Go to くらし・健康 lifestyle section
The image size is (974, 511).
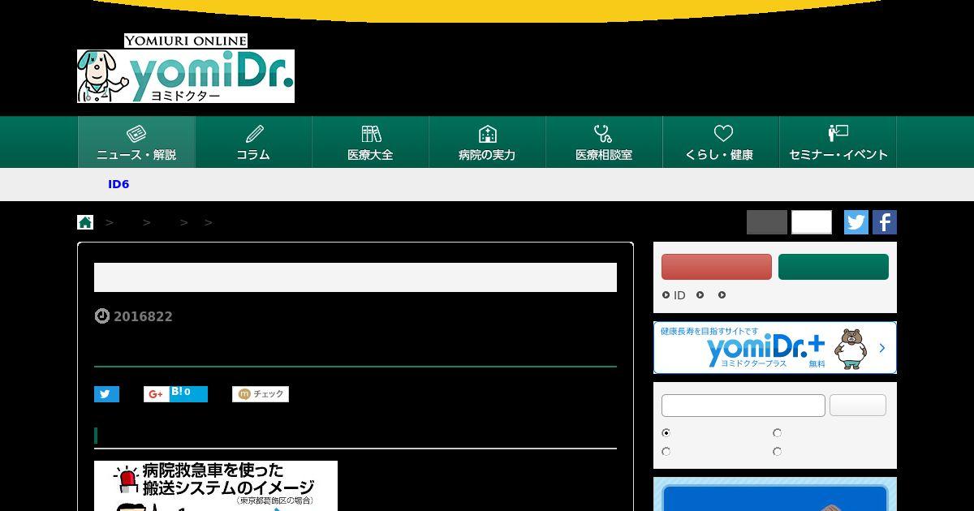tap(721, 142)
